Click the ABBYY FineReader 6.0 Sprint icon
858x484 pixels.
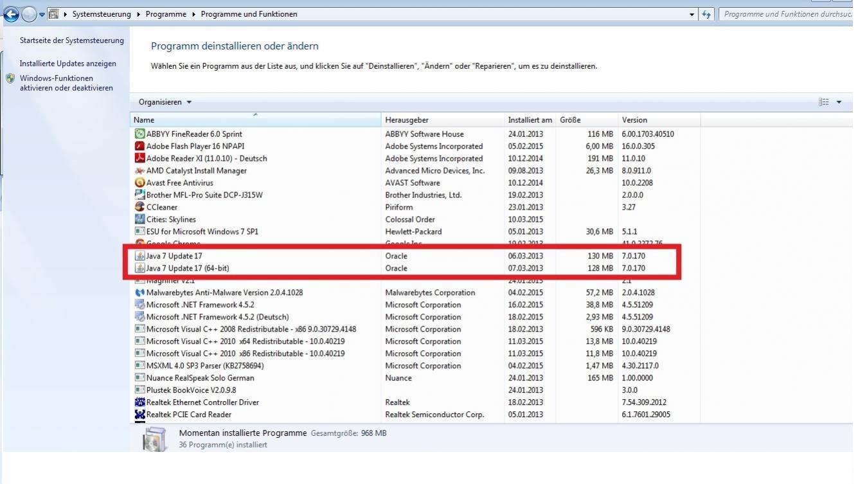point(139,134)
